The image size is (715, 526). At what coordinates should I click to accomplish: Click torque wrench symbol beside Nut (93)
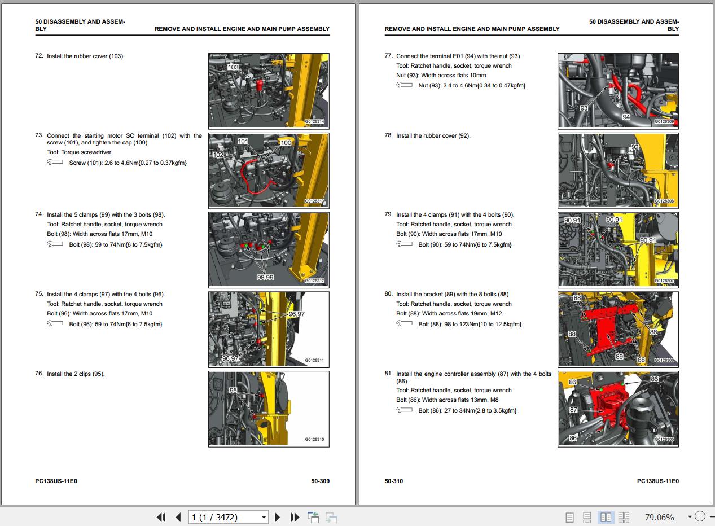click(405, 85)
